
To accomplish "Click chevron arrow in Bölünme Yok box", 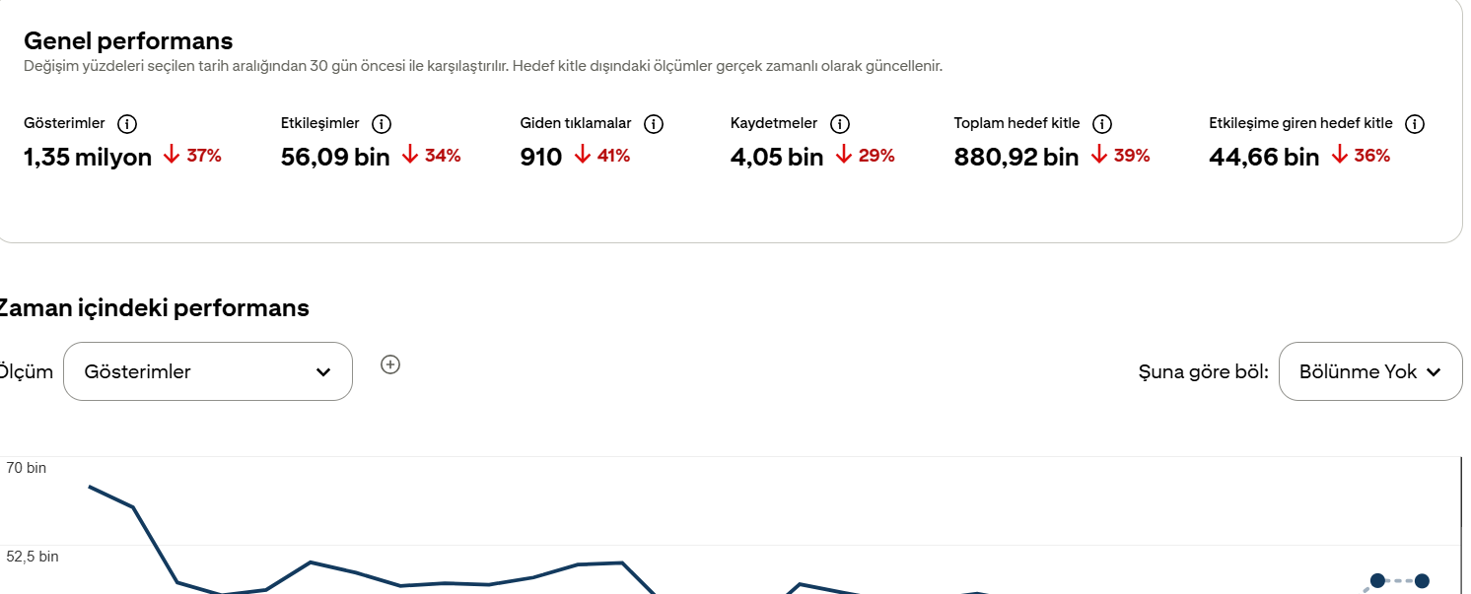I will pos(1434,372).
